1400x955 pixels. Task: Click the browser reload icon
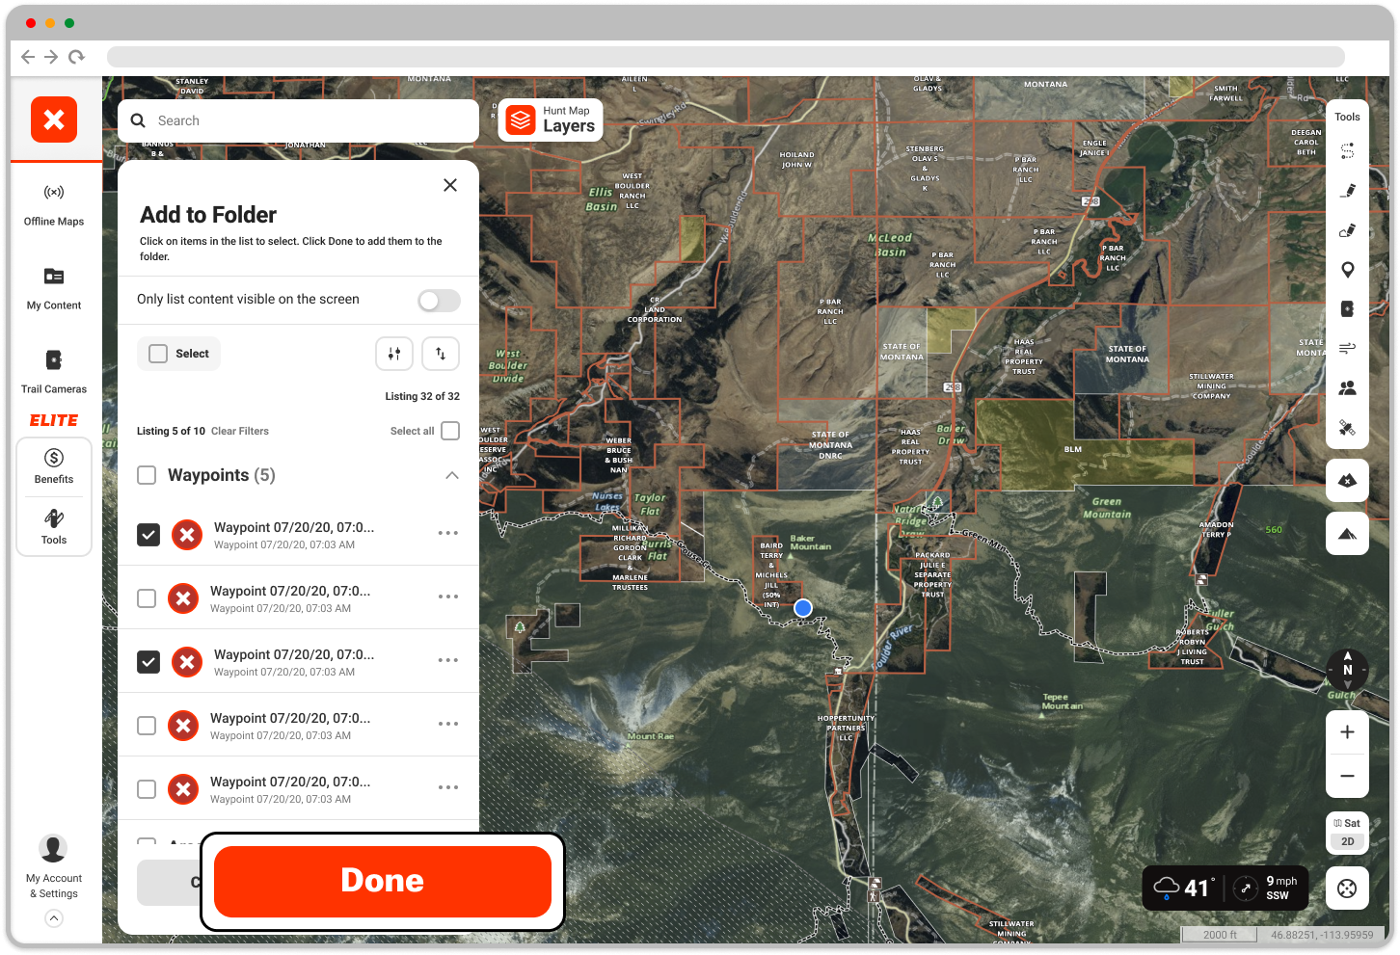point(76,57)
